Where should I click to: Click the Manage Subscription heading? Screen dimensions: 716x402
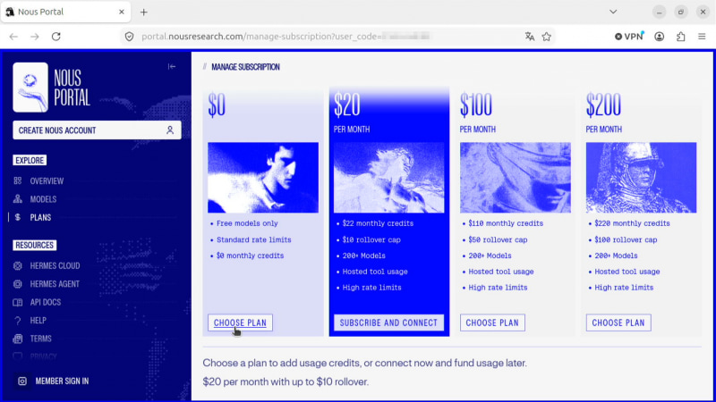coord(245,67)
